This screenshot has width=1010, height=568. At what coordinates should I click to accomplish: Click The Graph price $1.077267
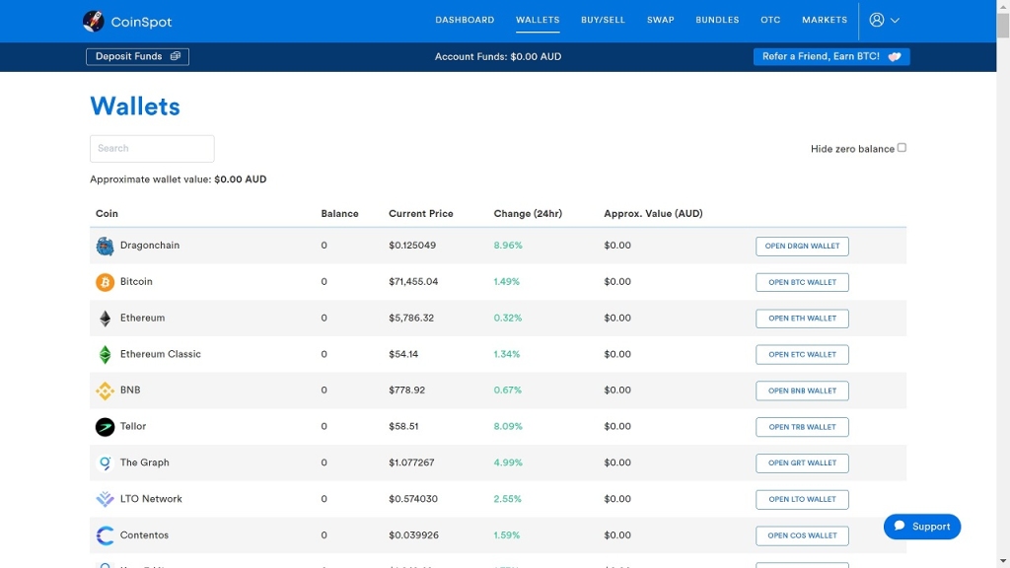pos(411,462)
